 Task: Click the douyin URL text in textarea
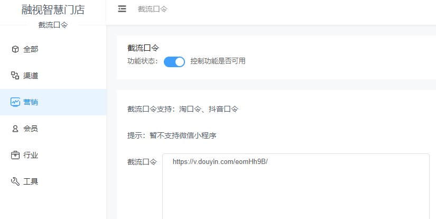(x=220, y=162)
